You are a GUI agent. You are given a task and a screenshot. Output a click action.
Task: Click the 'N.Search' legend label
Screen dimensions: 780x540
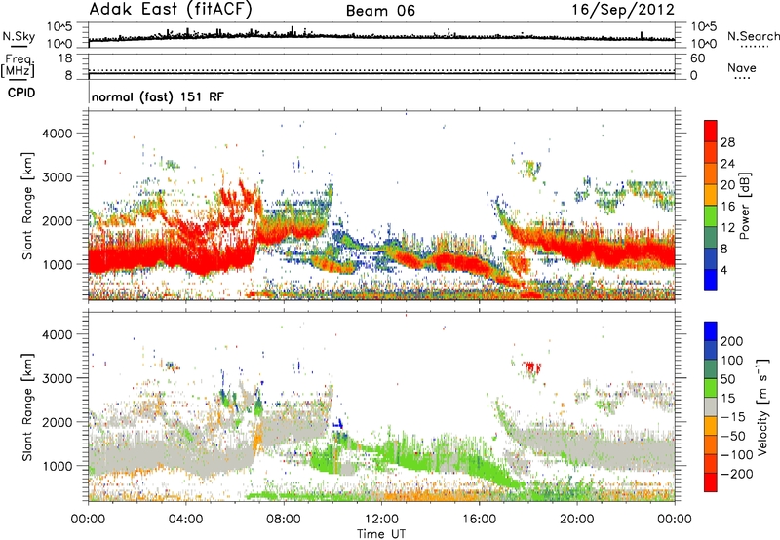[754, 36]
